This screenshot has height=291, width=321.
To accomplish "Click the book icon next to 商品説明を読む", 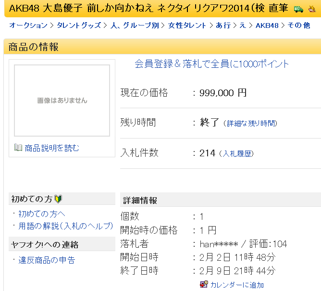I will [x=18, y=147].
